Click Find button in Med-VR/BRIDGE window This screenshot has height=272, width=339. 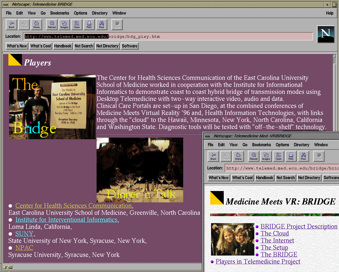click(303, 156)
